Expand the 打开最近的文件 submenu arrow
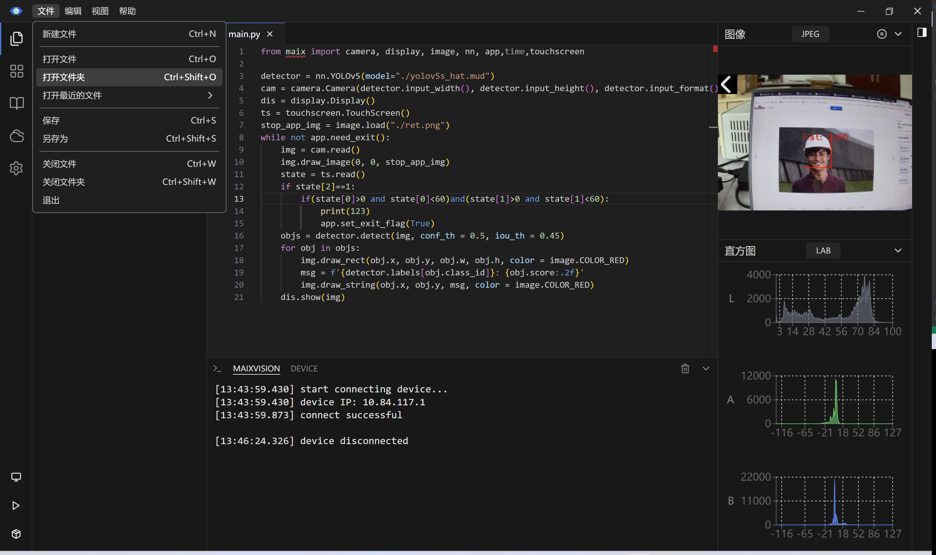936x555 pixels. [210, 95]
